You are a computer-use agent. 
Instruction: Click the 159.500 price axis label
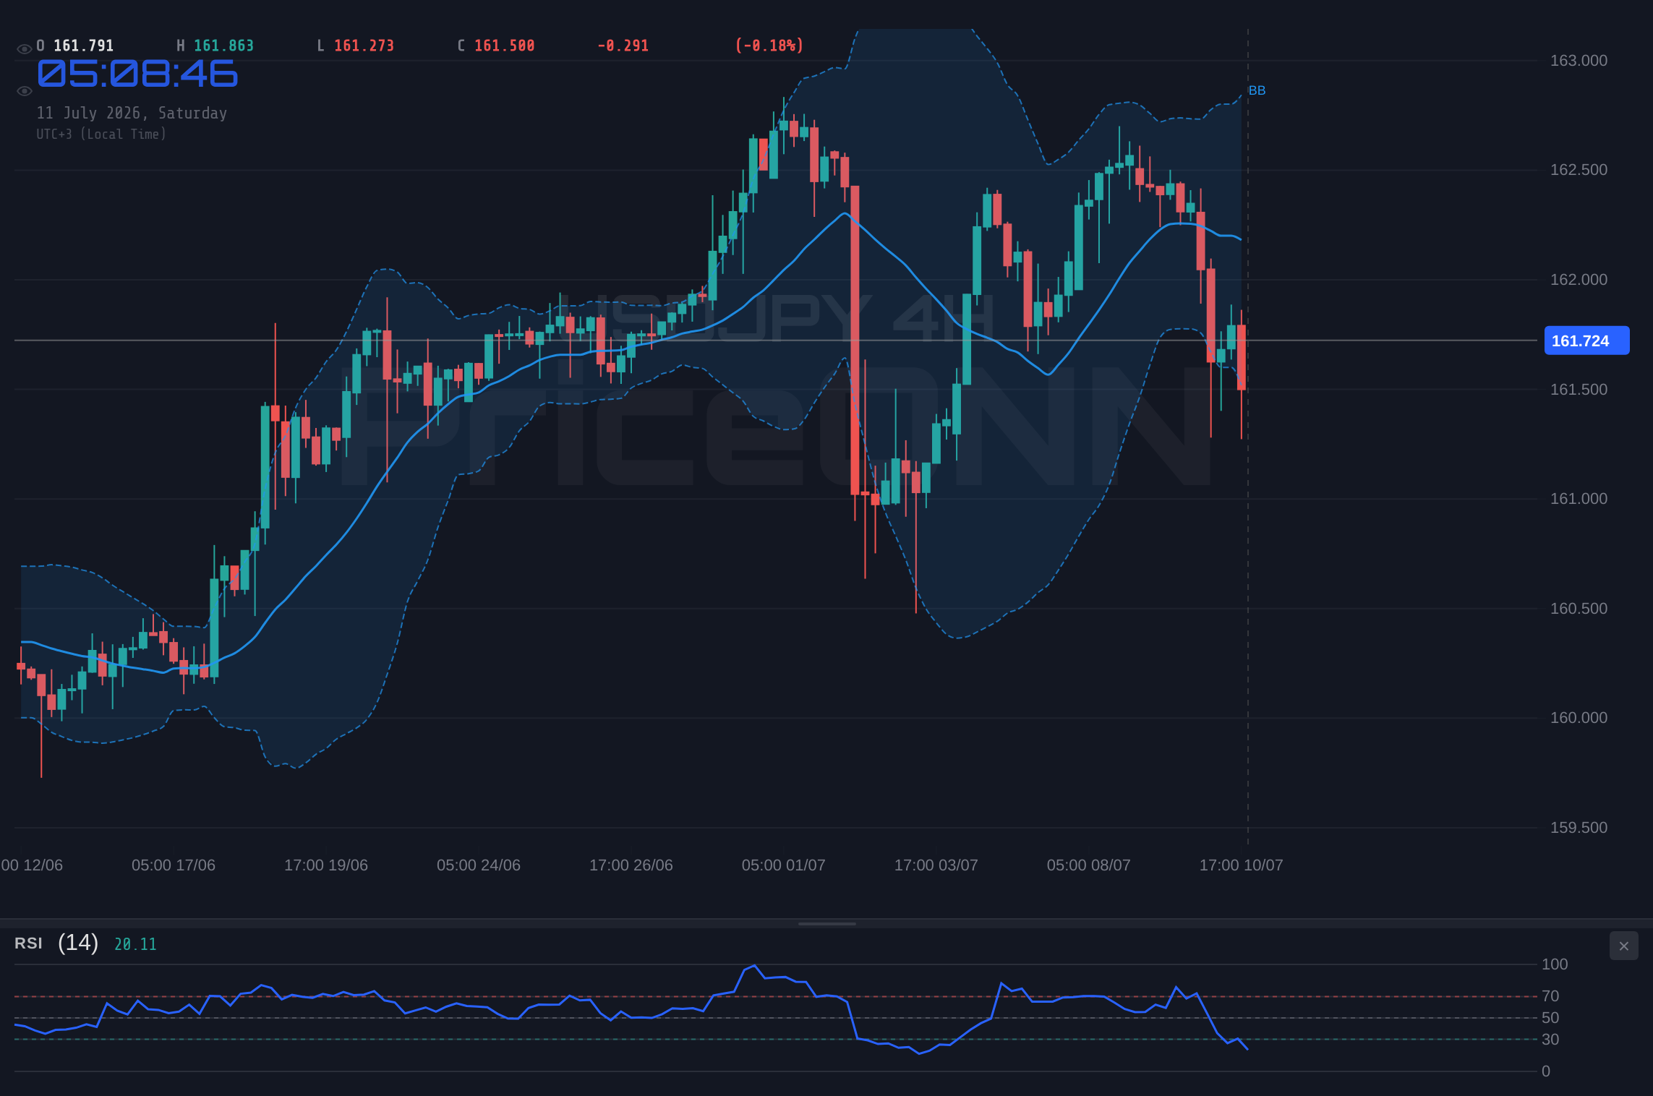point(1579,828)
